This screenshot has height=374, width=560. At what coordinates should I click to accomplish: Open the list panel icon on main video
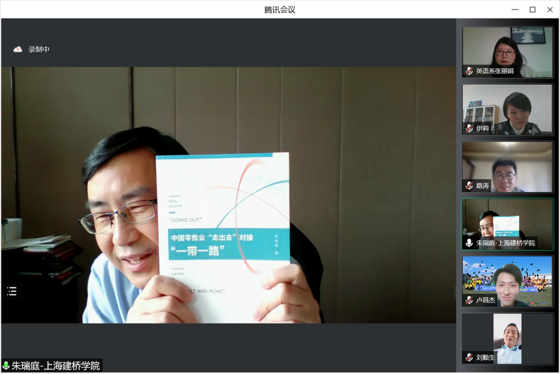tap(11, 291)
